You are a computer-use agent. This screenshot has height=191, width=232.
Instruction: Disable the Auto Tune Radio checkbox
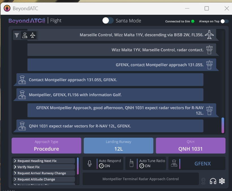click(142, 166)
